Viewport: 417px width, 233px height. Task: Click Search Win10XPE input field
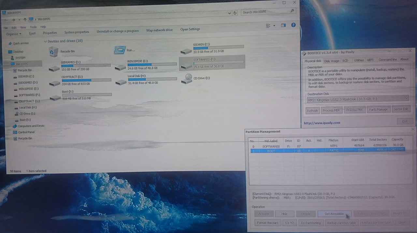(266, 12)
